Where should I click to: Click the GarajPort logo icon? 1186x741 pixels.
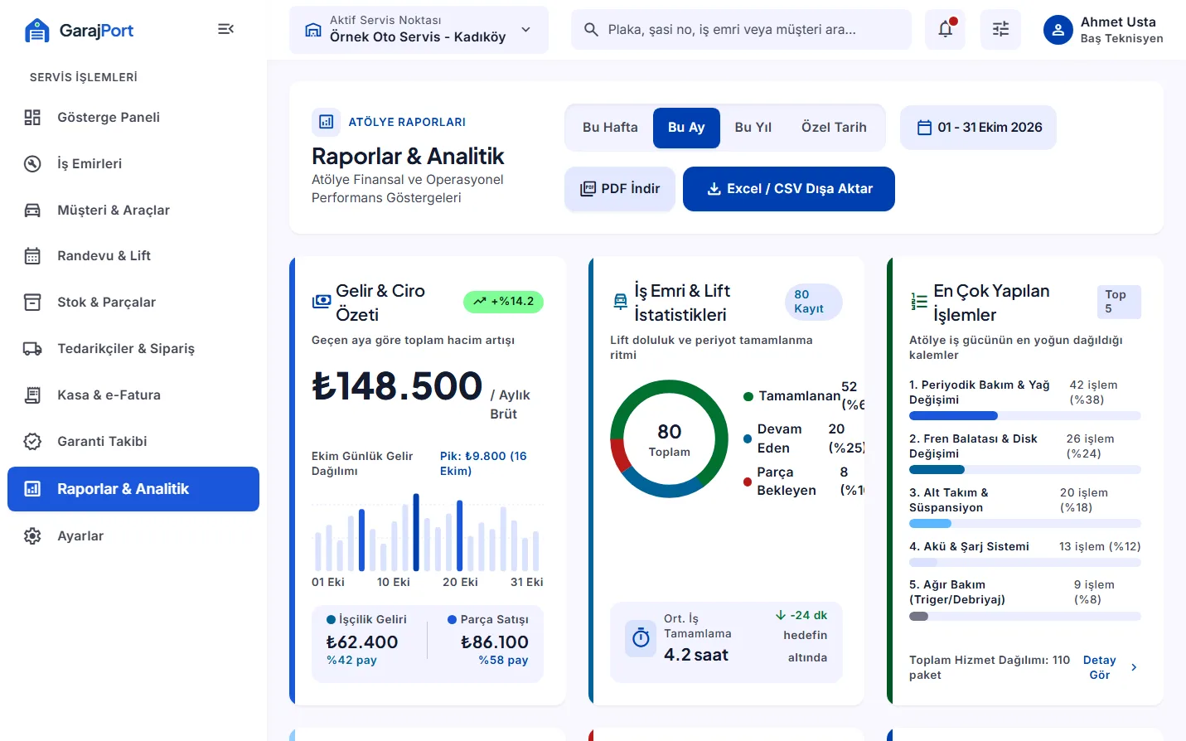pyautogui.click(x=37, y=31)
